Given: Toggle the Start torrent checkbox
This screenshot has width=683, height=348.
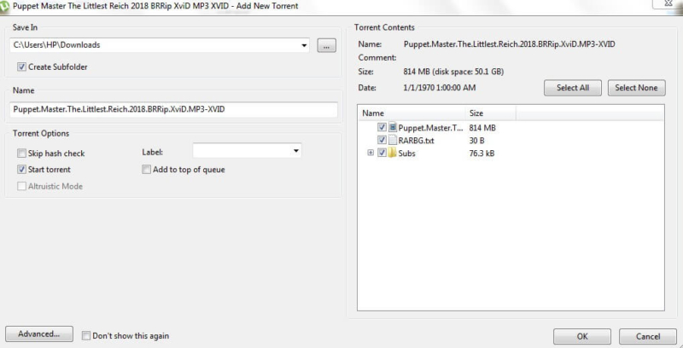Looking at the screenshot, I should coord(21,169).
